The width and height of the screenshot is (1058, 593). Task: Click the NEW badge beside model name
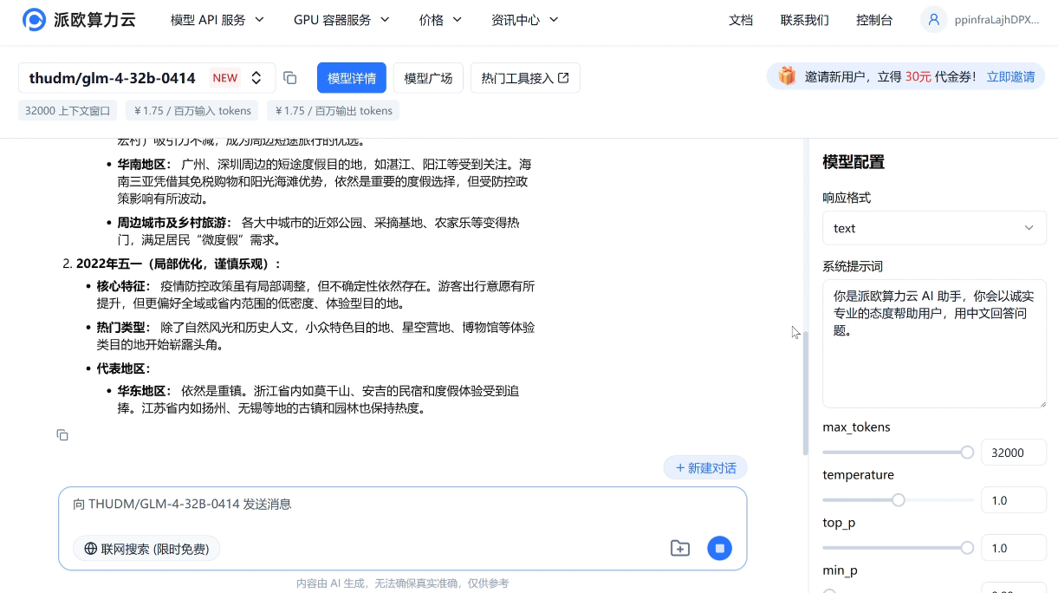225,78
